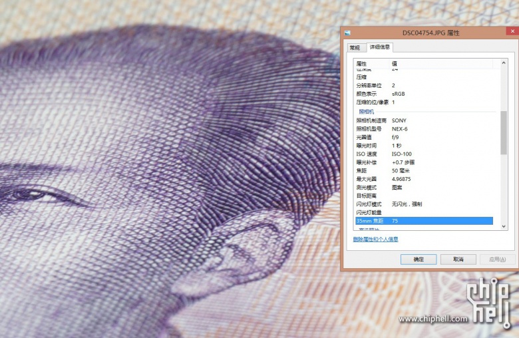Select the ISO 速度 ISO-100 row
The image size is (519, 338).
425,154
